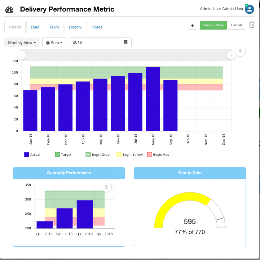Download the Quarterly Performance chart
Viewport: 260px width, 260px height.
(106, 187)
